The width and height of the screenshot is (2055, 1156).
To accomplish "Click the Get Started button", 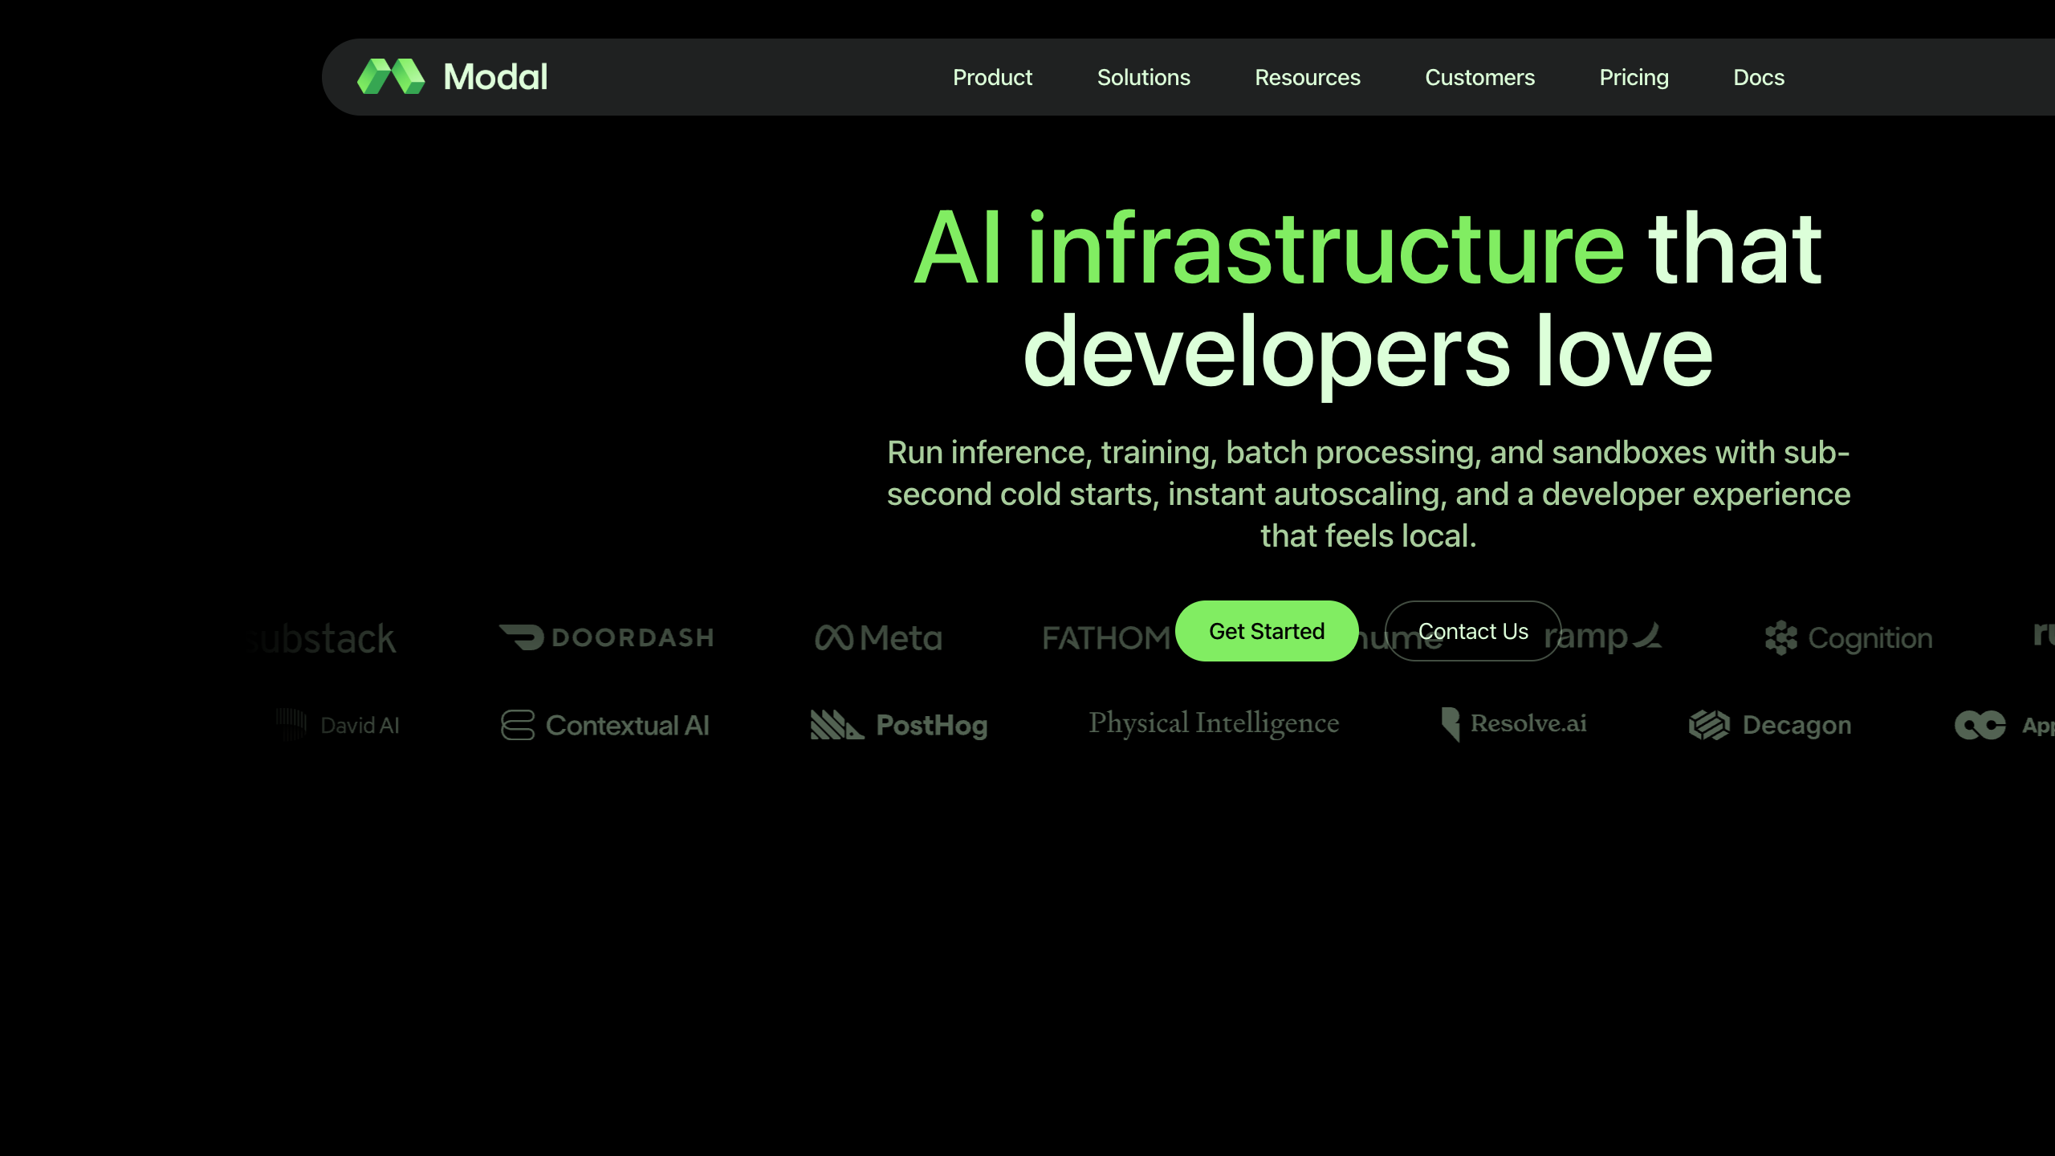I will click(1267, 631).
